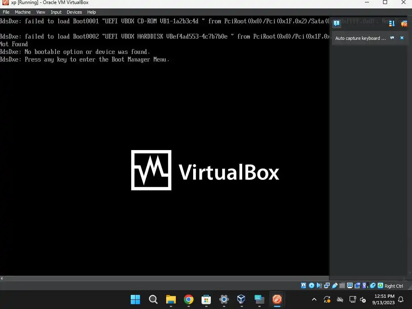Click the OneDrive cloud tray icon
Screen dimensions: 412x309
click(340, 299)
